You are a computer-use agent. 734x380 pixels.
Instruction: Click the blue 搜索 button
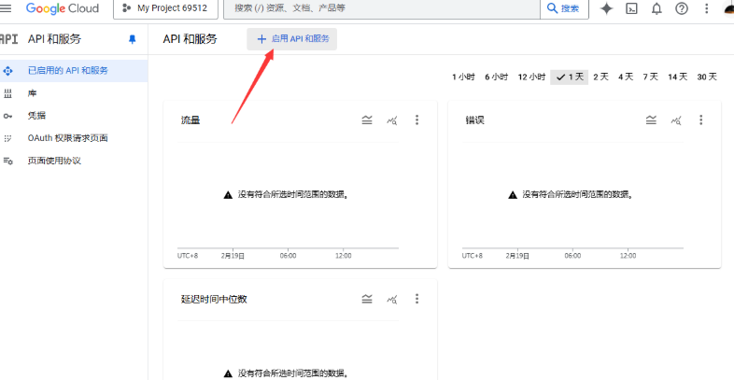coord(565,8)
